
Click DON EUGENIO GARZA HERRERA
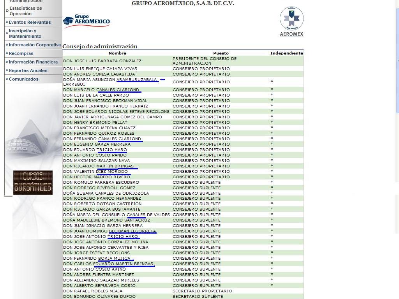97,144
